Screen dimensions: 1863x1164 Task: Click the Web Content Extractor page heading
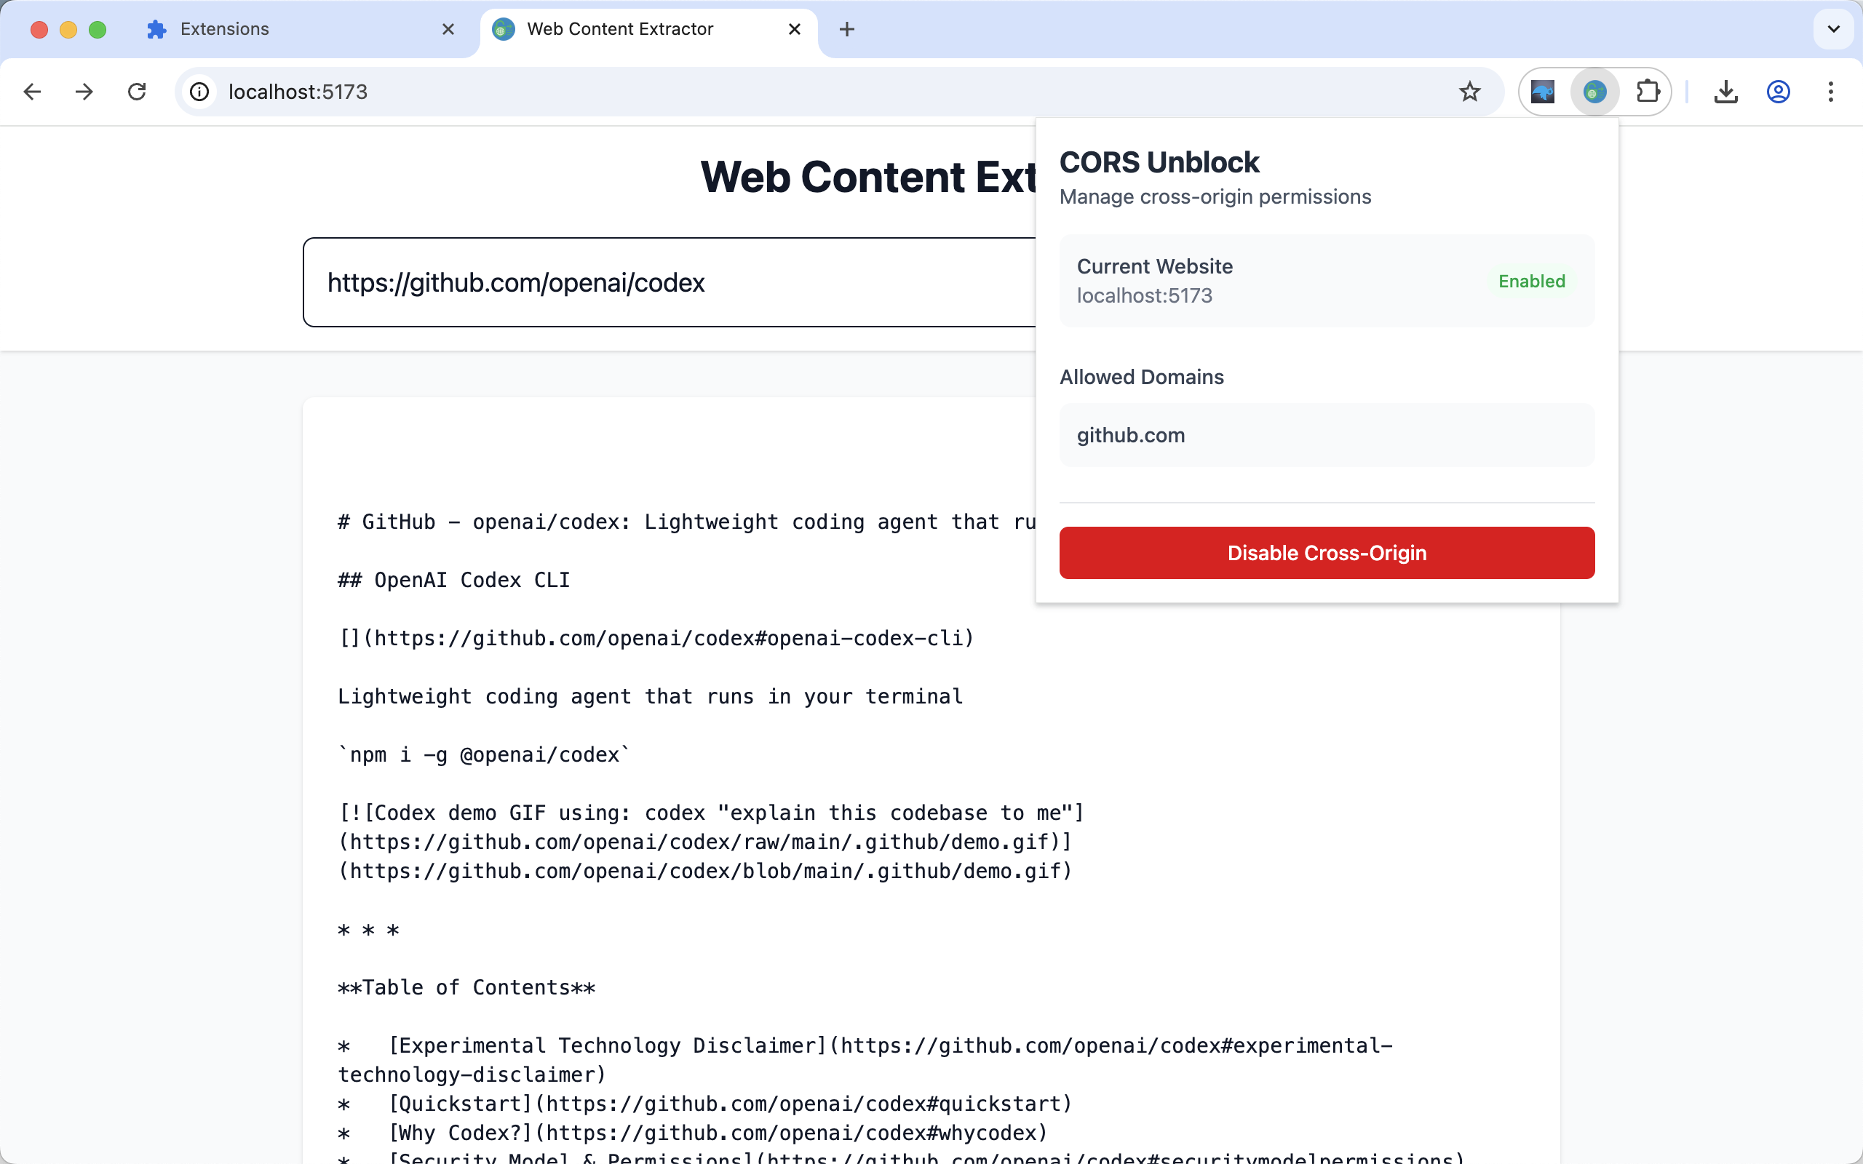(x=868, y=177)
